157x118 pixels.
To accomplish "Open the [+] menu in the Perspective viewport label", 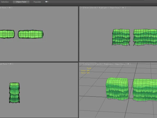I will [82, 64].
